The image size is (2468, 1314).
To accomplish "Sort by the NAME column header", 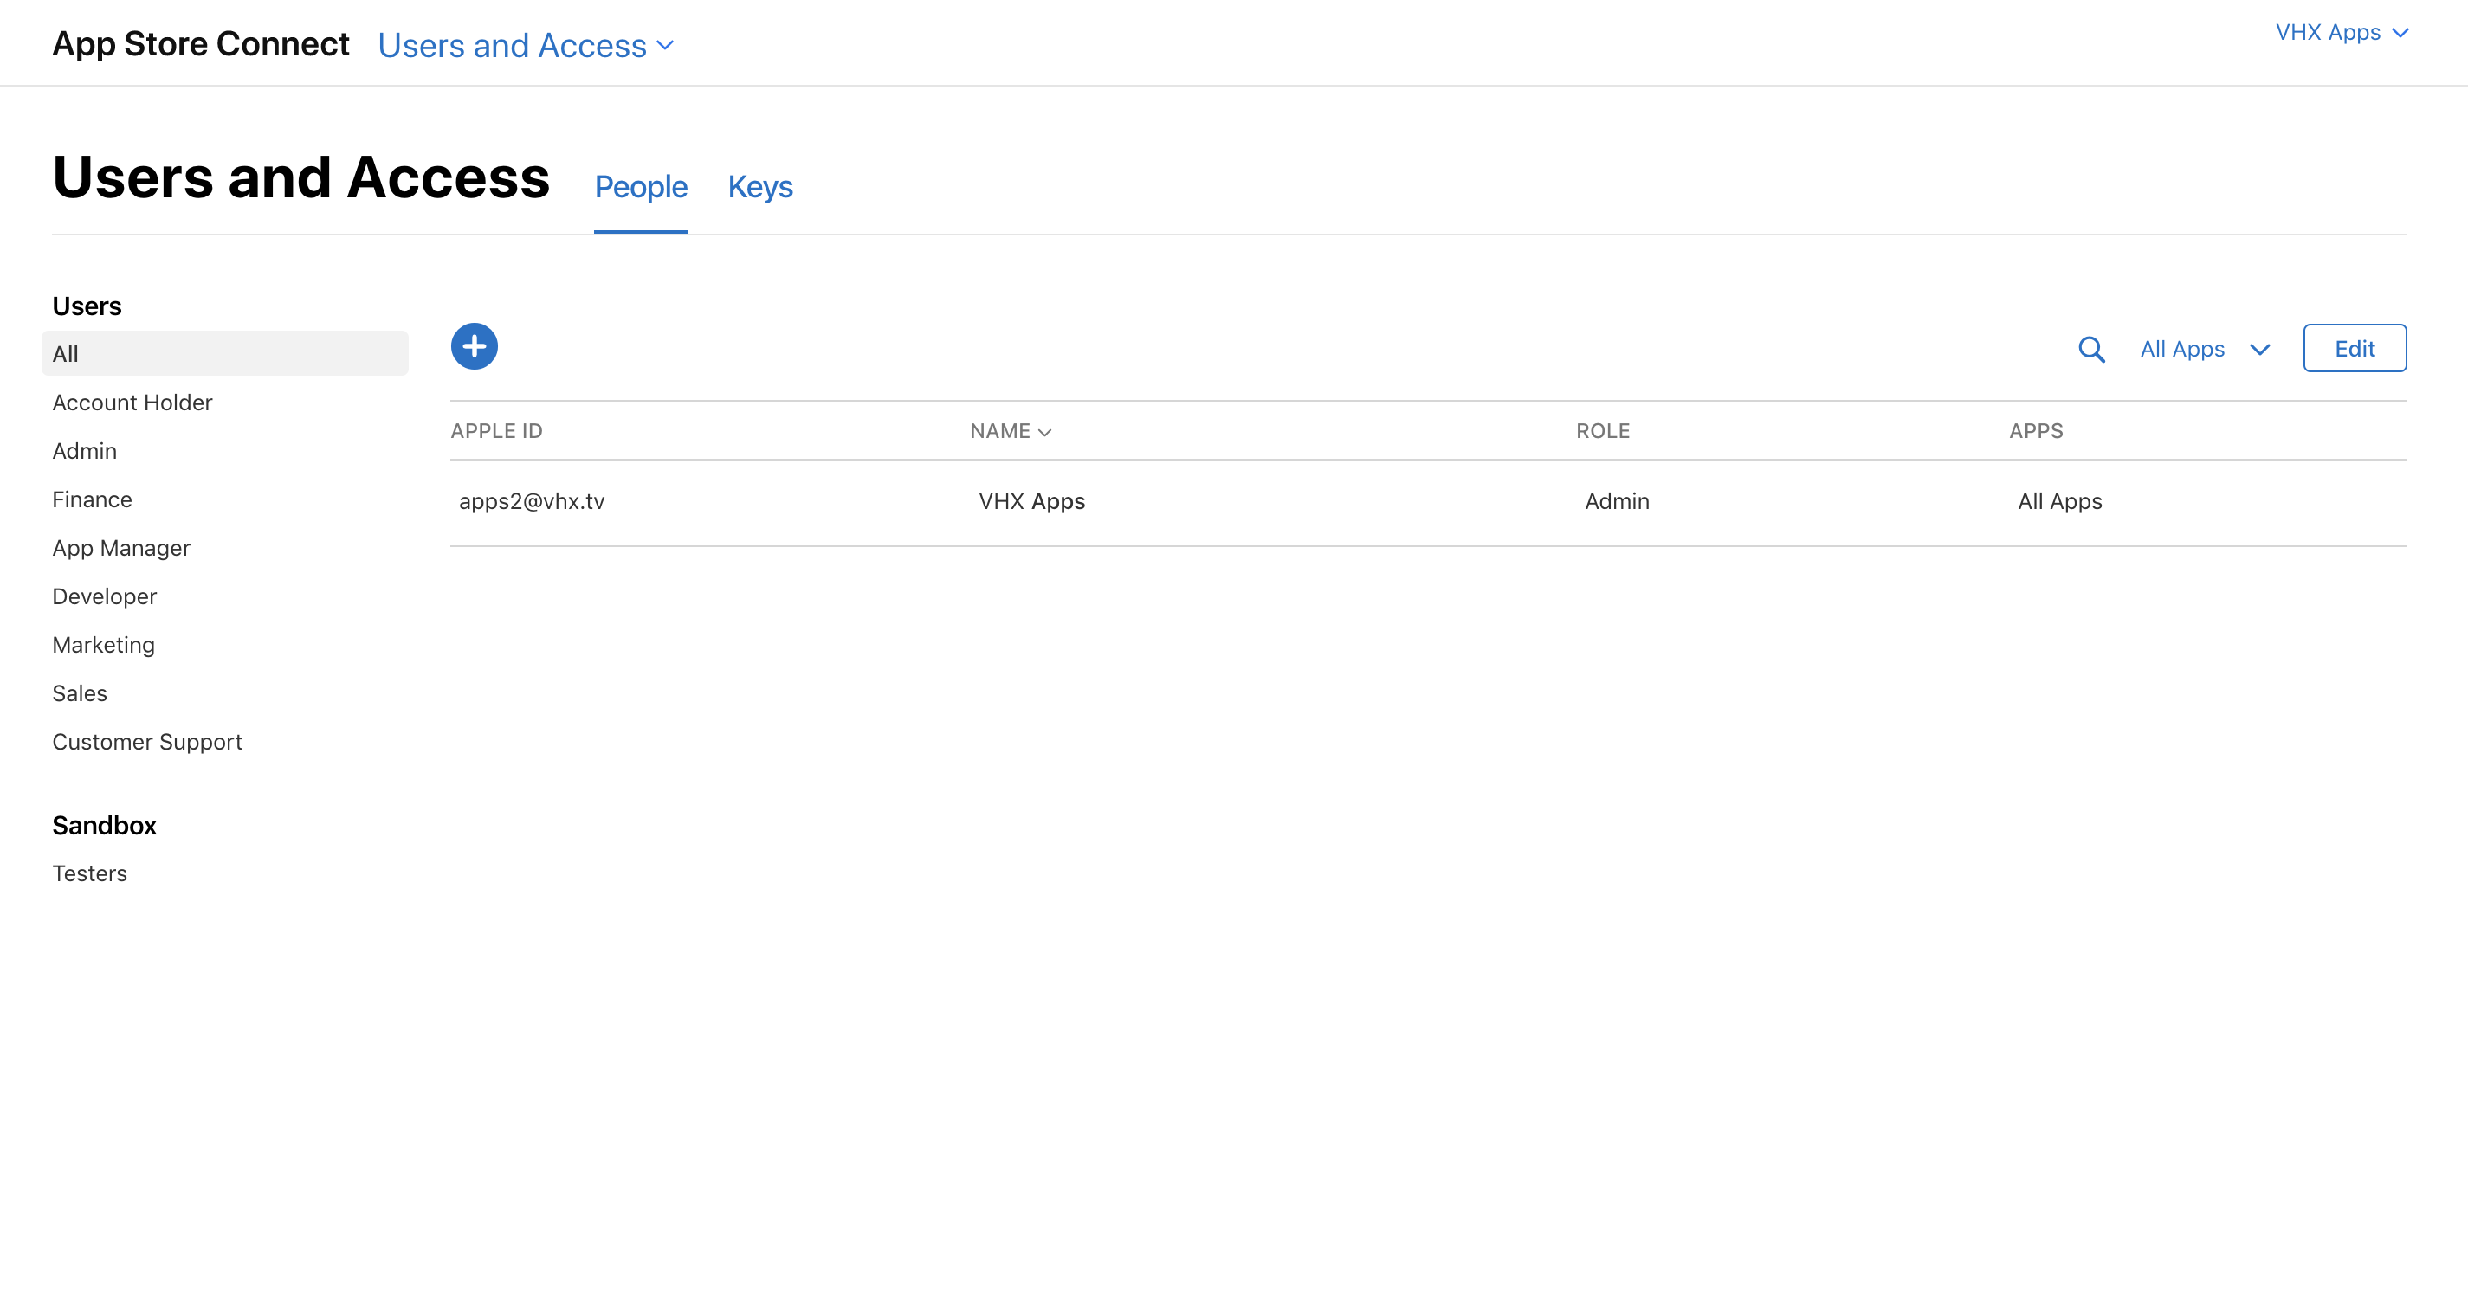I will coord(1011,431).
